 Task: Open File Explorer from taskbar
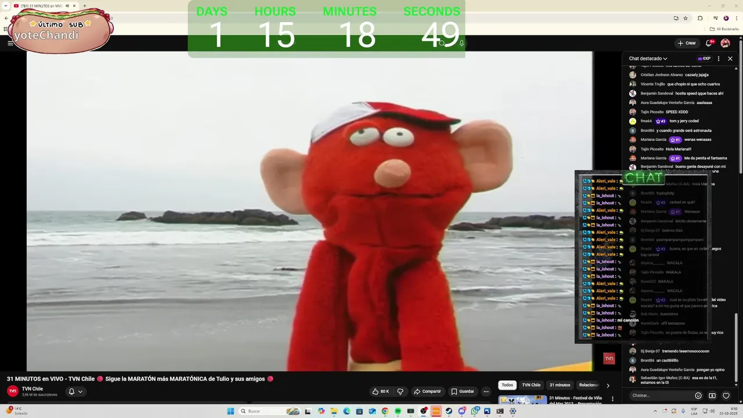334,411
